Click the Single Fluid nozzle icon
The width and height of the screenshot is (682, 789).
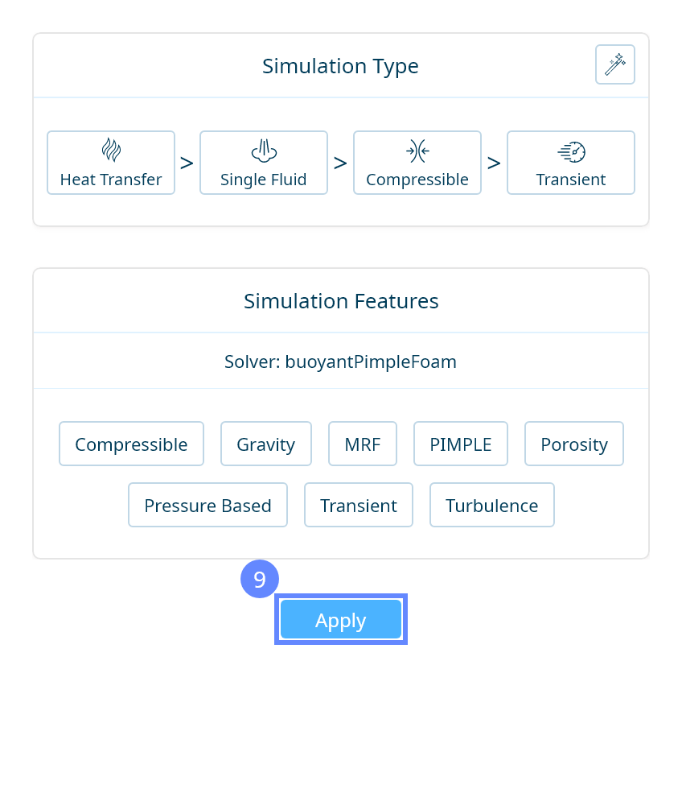pyautogui.click(x=264, y=151)
